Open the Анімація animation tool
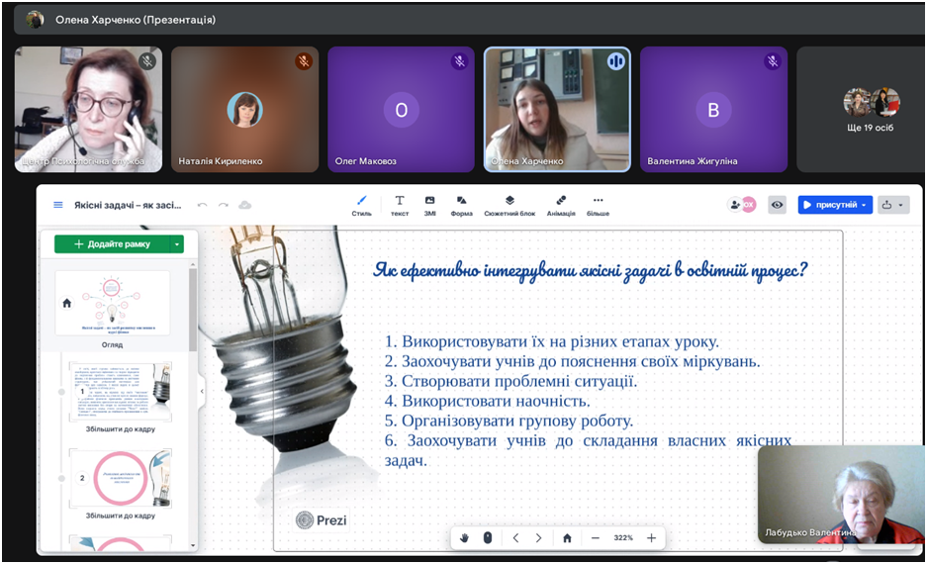The height and width of the screenshot is (564, 927). (x=561, y=205)
